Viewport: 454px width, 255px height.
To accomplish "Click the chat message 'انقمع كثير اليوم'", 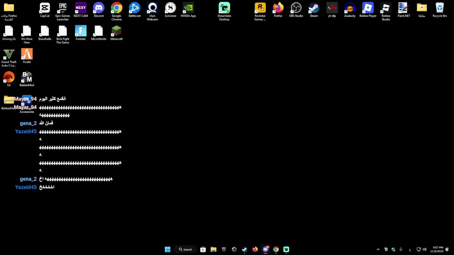I will click(52, 98).
